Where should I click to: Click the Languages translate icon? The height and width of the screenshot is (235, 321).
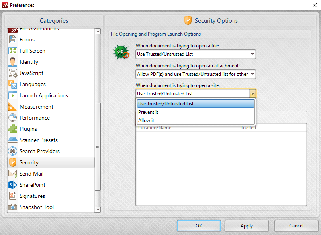(13, 84)
